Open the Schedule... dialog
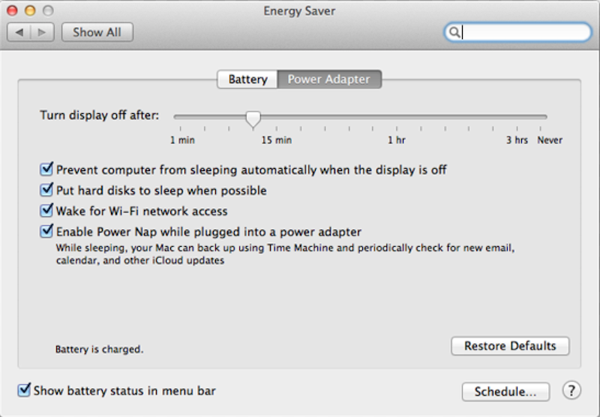Screen dimensions: 600x417 tap(505, 391)
